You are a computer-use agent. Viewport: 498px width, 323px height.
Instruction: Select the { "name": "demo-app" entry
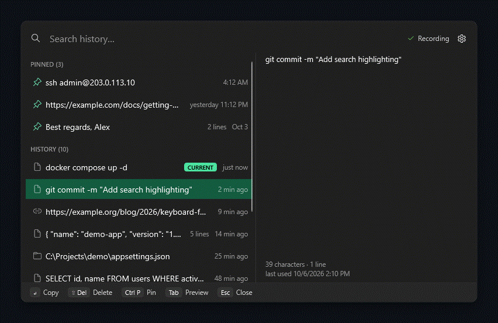[139, 234]
